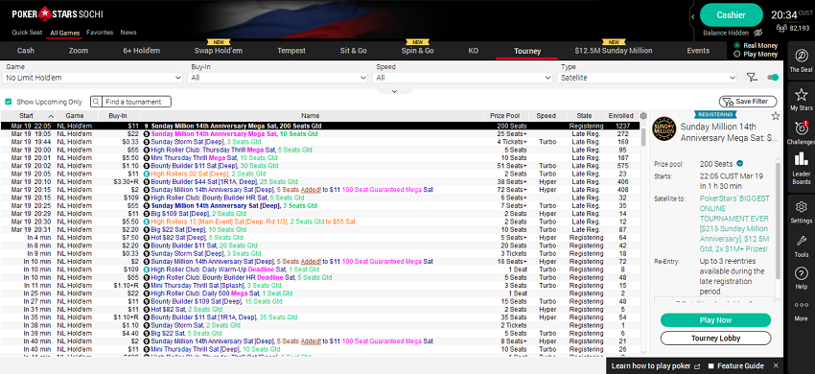Select the Real Money radio button

737,46
